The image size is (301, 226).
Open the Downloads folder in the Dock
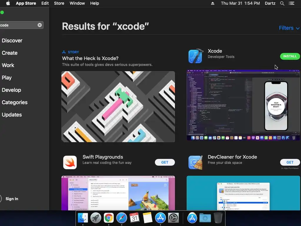(205, 218)
